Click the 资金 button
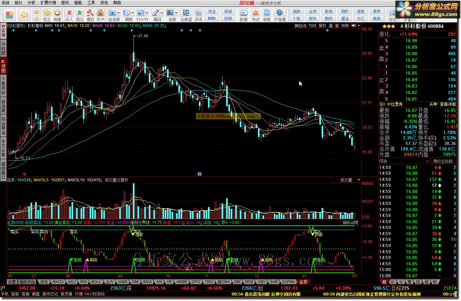461x301 pixels. pos(211,12)
